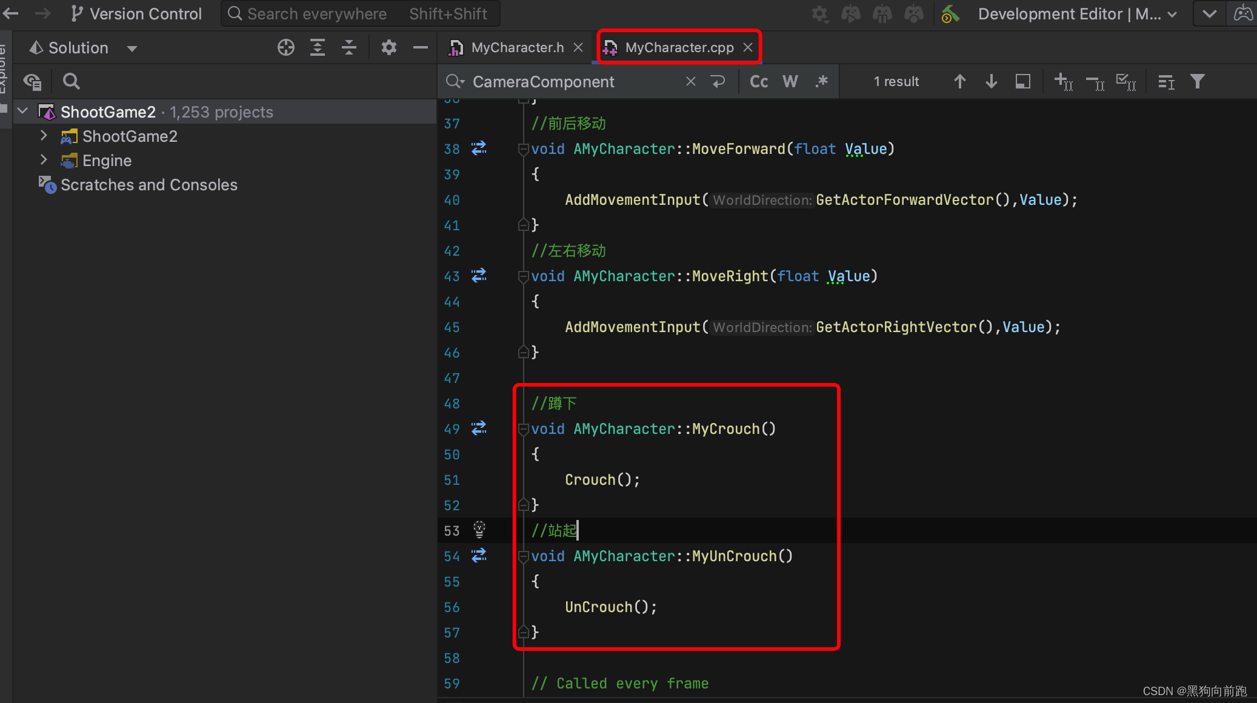The width and height of the screenshot is (1257, 703).
Task: Enable Regex mode in the find bar
Action: tap(822, 81)
